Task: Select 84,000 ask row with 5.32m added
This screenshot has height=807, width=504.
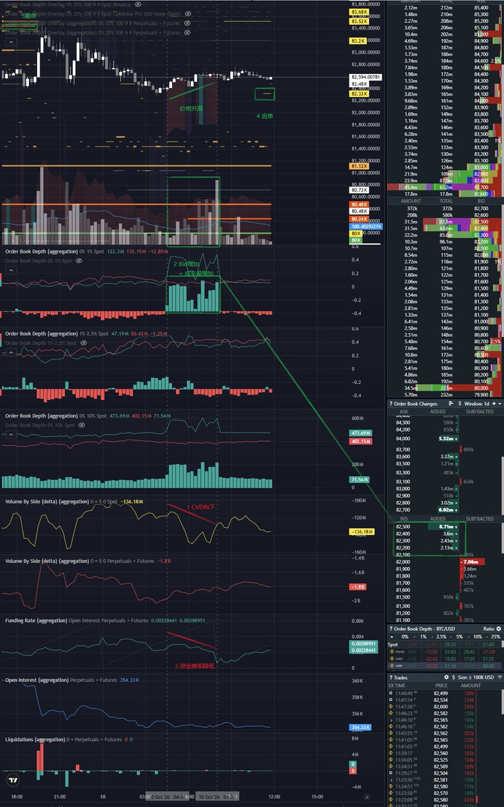Action: tap(445, 438)
